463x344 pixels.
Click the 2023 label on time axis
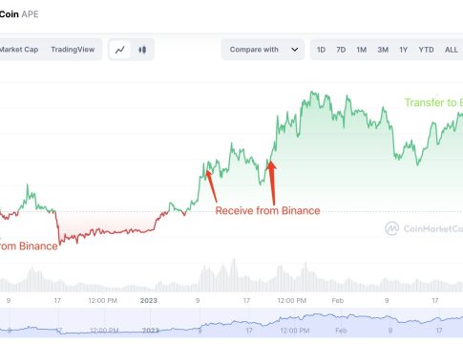pos(149,300)
